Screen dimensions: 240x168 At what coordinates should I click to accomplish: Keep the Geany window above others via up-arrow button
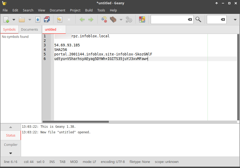coord(216,3)
